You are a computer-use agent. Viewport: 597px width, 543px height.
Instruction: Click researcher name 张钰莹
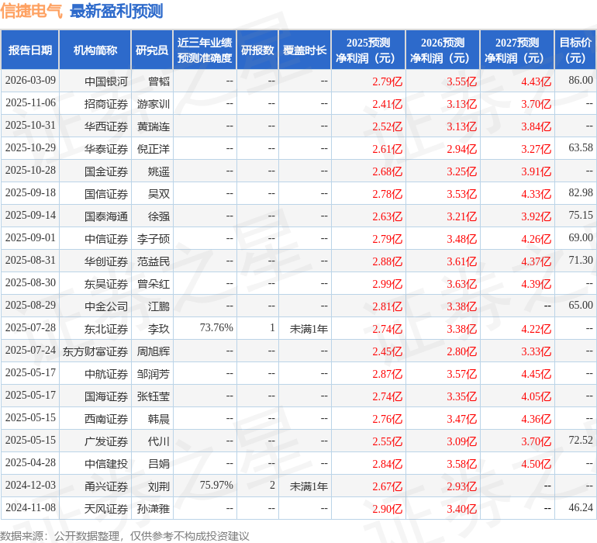(154, 396)
